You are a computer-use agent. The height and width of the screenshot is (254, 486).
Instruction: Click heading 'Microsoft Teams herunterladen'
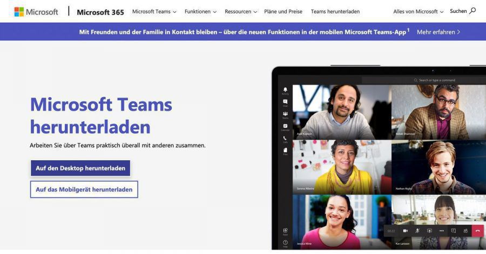click(101, 116)
